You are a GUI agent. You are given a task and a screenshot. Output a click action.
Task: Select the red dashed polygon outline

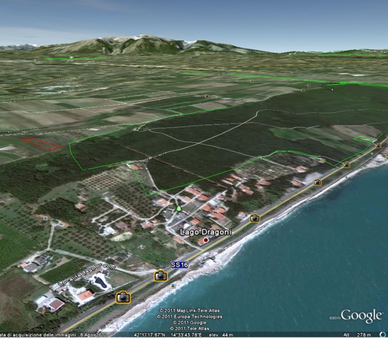coord(42,143)
